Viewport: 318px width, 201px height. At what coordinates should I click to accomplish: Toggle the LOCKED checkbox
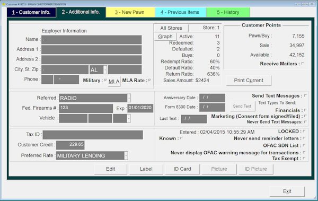click(x=304, y=132)
